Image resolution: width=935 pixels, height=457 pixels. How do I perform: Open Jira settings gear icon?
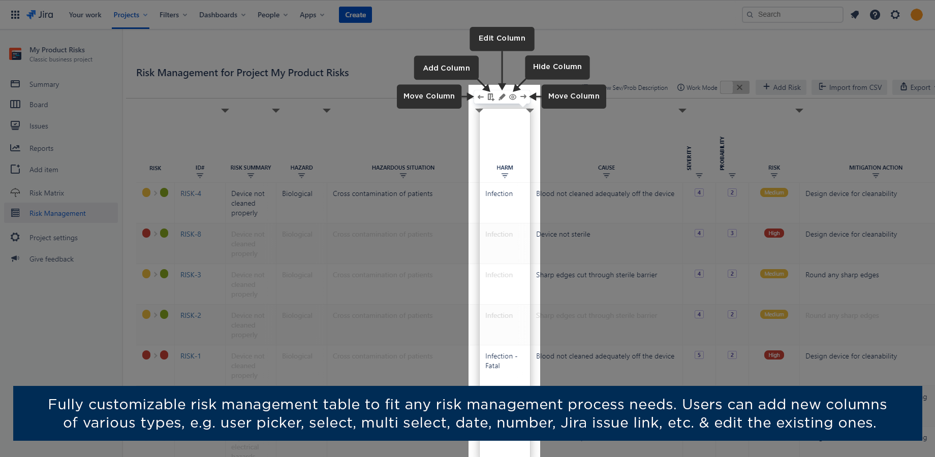point(895,15)
